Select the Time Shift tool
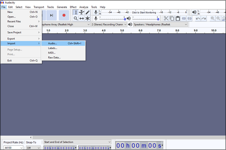 point(81,18)
